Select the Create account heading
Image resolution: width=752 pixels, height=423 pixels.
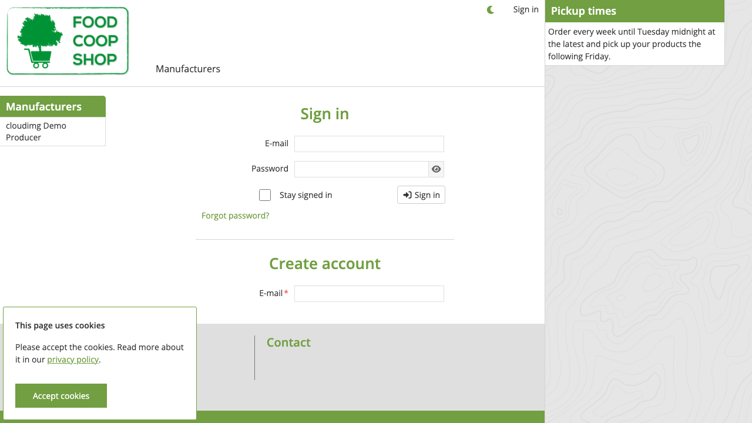click(x=325, y=263)
